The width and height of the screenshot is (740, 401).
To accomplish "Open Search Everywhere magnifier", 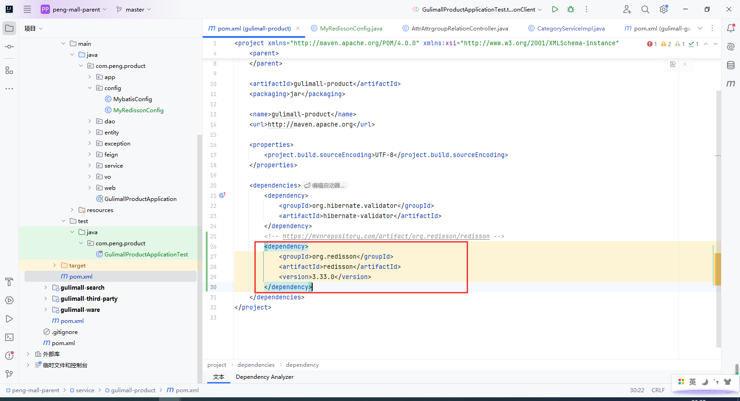I will (x=645, y=9).
